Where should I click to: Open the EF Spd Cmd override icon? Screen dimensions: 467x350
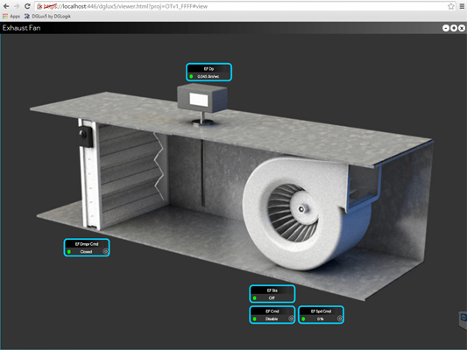pyautogui.click(x=340, y=318)
